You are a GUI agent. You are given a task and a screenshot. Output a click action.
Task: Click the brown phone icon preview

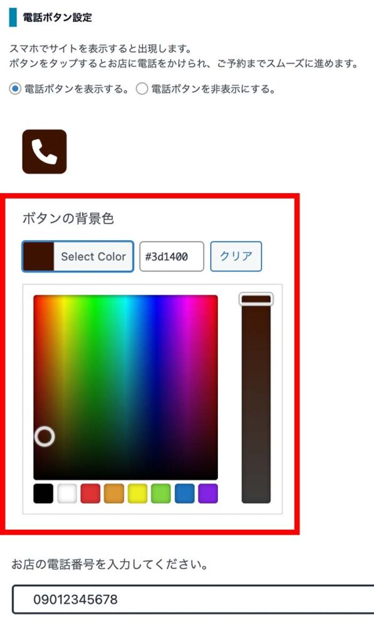44,152
